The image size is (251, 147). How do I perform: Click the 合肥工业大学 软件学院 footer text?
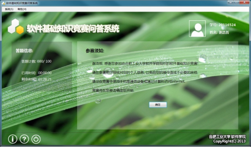[x=227, y=137]
